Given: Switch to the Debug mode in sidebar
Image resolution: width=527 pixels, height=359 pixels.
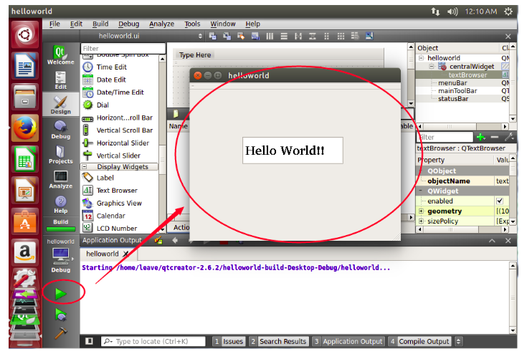Looking at the screenshot, I should pos(60,130).
